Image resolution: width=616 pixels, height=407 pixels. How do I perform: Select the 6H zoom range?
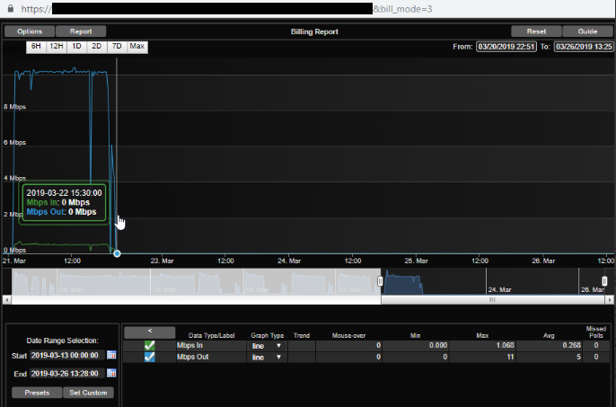point(36,47)
